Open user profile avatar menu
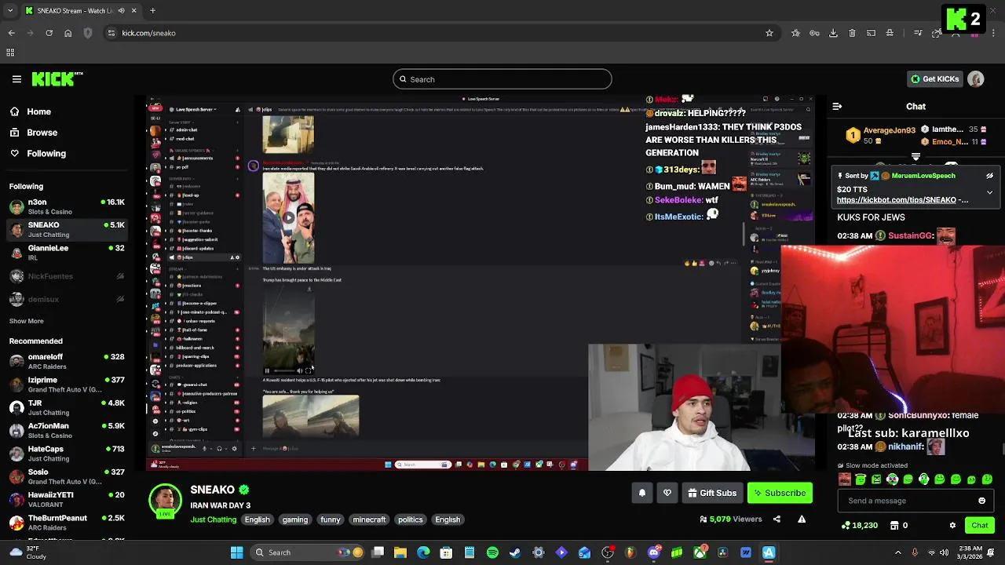1005x565 pixels. (976, 79)
